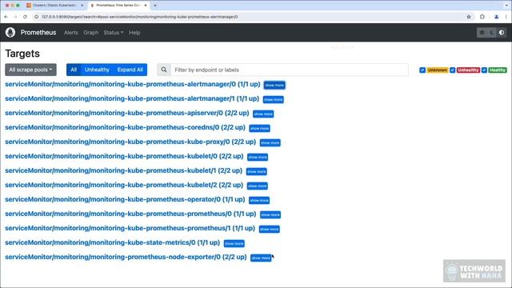
Task: Open operator/0 scrape pool link
Action: click(x=125, y=199)
